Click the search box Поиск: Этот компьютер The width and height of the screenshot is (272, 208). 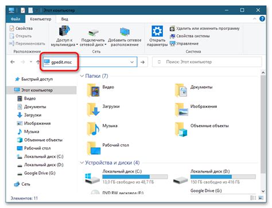pos(207,62)
